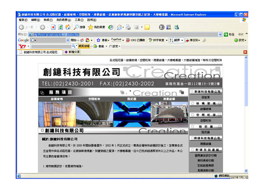Click the Google translate 翻譯 icon
This screenshot has width=264, height=190.
[x=171, y=40]
